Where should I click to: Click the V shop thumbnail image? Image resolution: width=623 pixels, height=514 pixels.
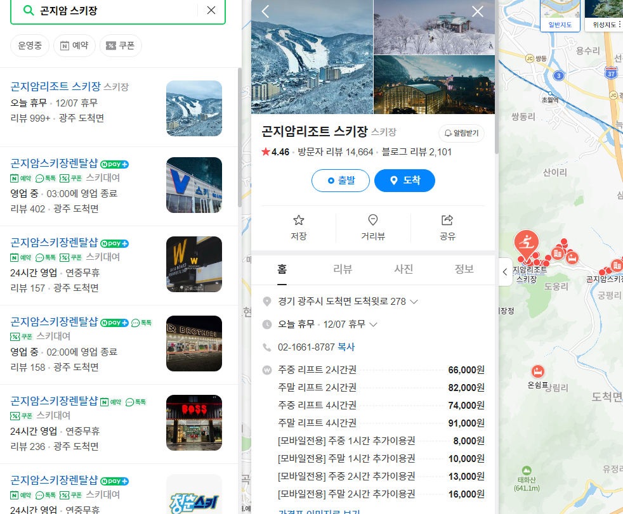click(194, 185)
